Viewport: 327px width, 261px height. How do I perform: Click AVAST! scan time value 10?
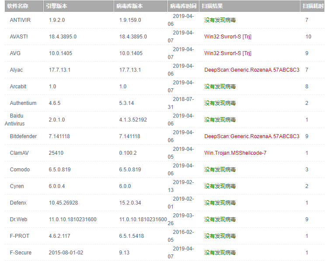[308, 37]
